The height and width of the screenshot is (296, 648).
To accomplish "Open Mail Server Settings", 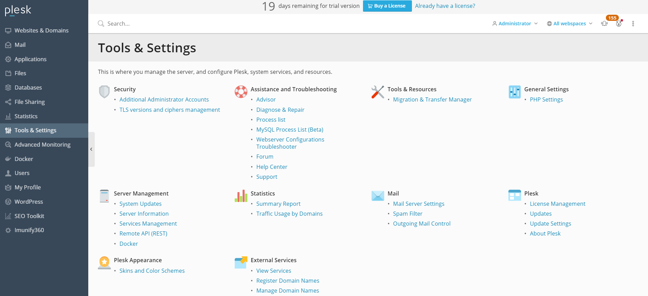I will [419, 204].
